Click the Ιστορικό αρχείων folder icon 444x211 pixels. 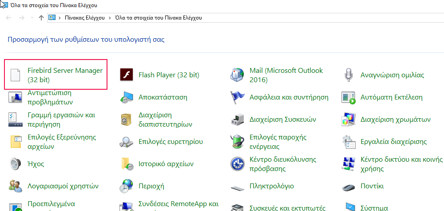point(127,164)
